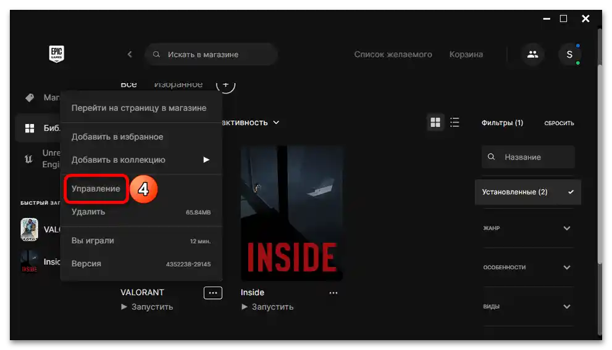Switch to the Все tab
Screen dimensions: 612x350
point(128,84)
